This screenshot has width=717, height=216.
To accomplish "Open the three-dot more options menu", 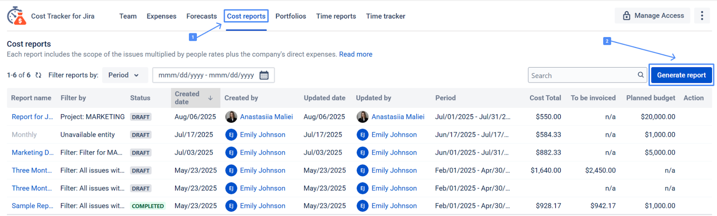I will click(702, 16).
